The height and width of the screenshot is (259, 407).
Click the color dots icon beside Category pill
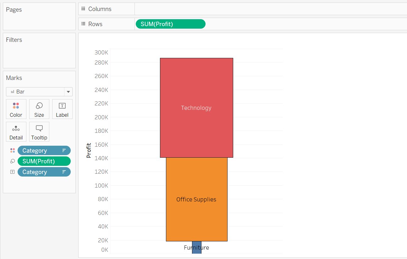click(x=12, y=150)
